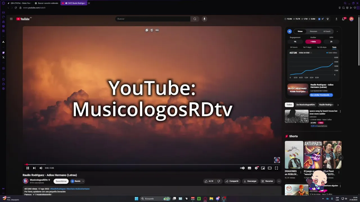Viewport: 360px width, 202px height.
Task: Click the trophy icon in the extension bar
Action: click(x=327, y=19)
